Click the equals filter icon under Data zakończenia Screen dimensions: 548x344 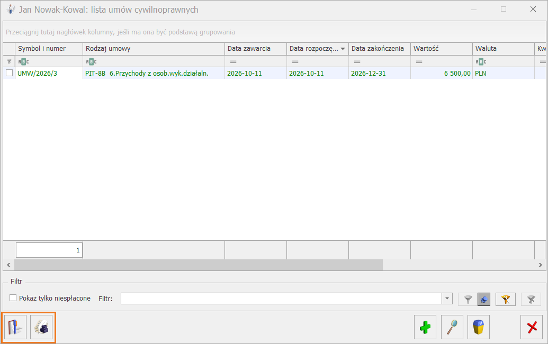click(x=357, y=62)
